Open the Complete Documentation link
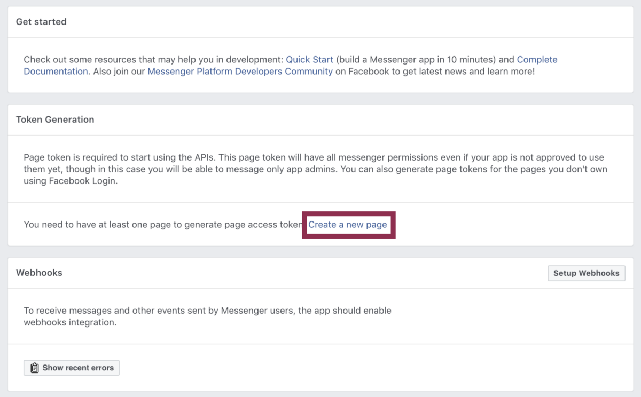Viewport: 641px width, 397px height. 537,60
